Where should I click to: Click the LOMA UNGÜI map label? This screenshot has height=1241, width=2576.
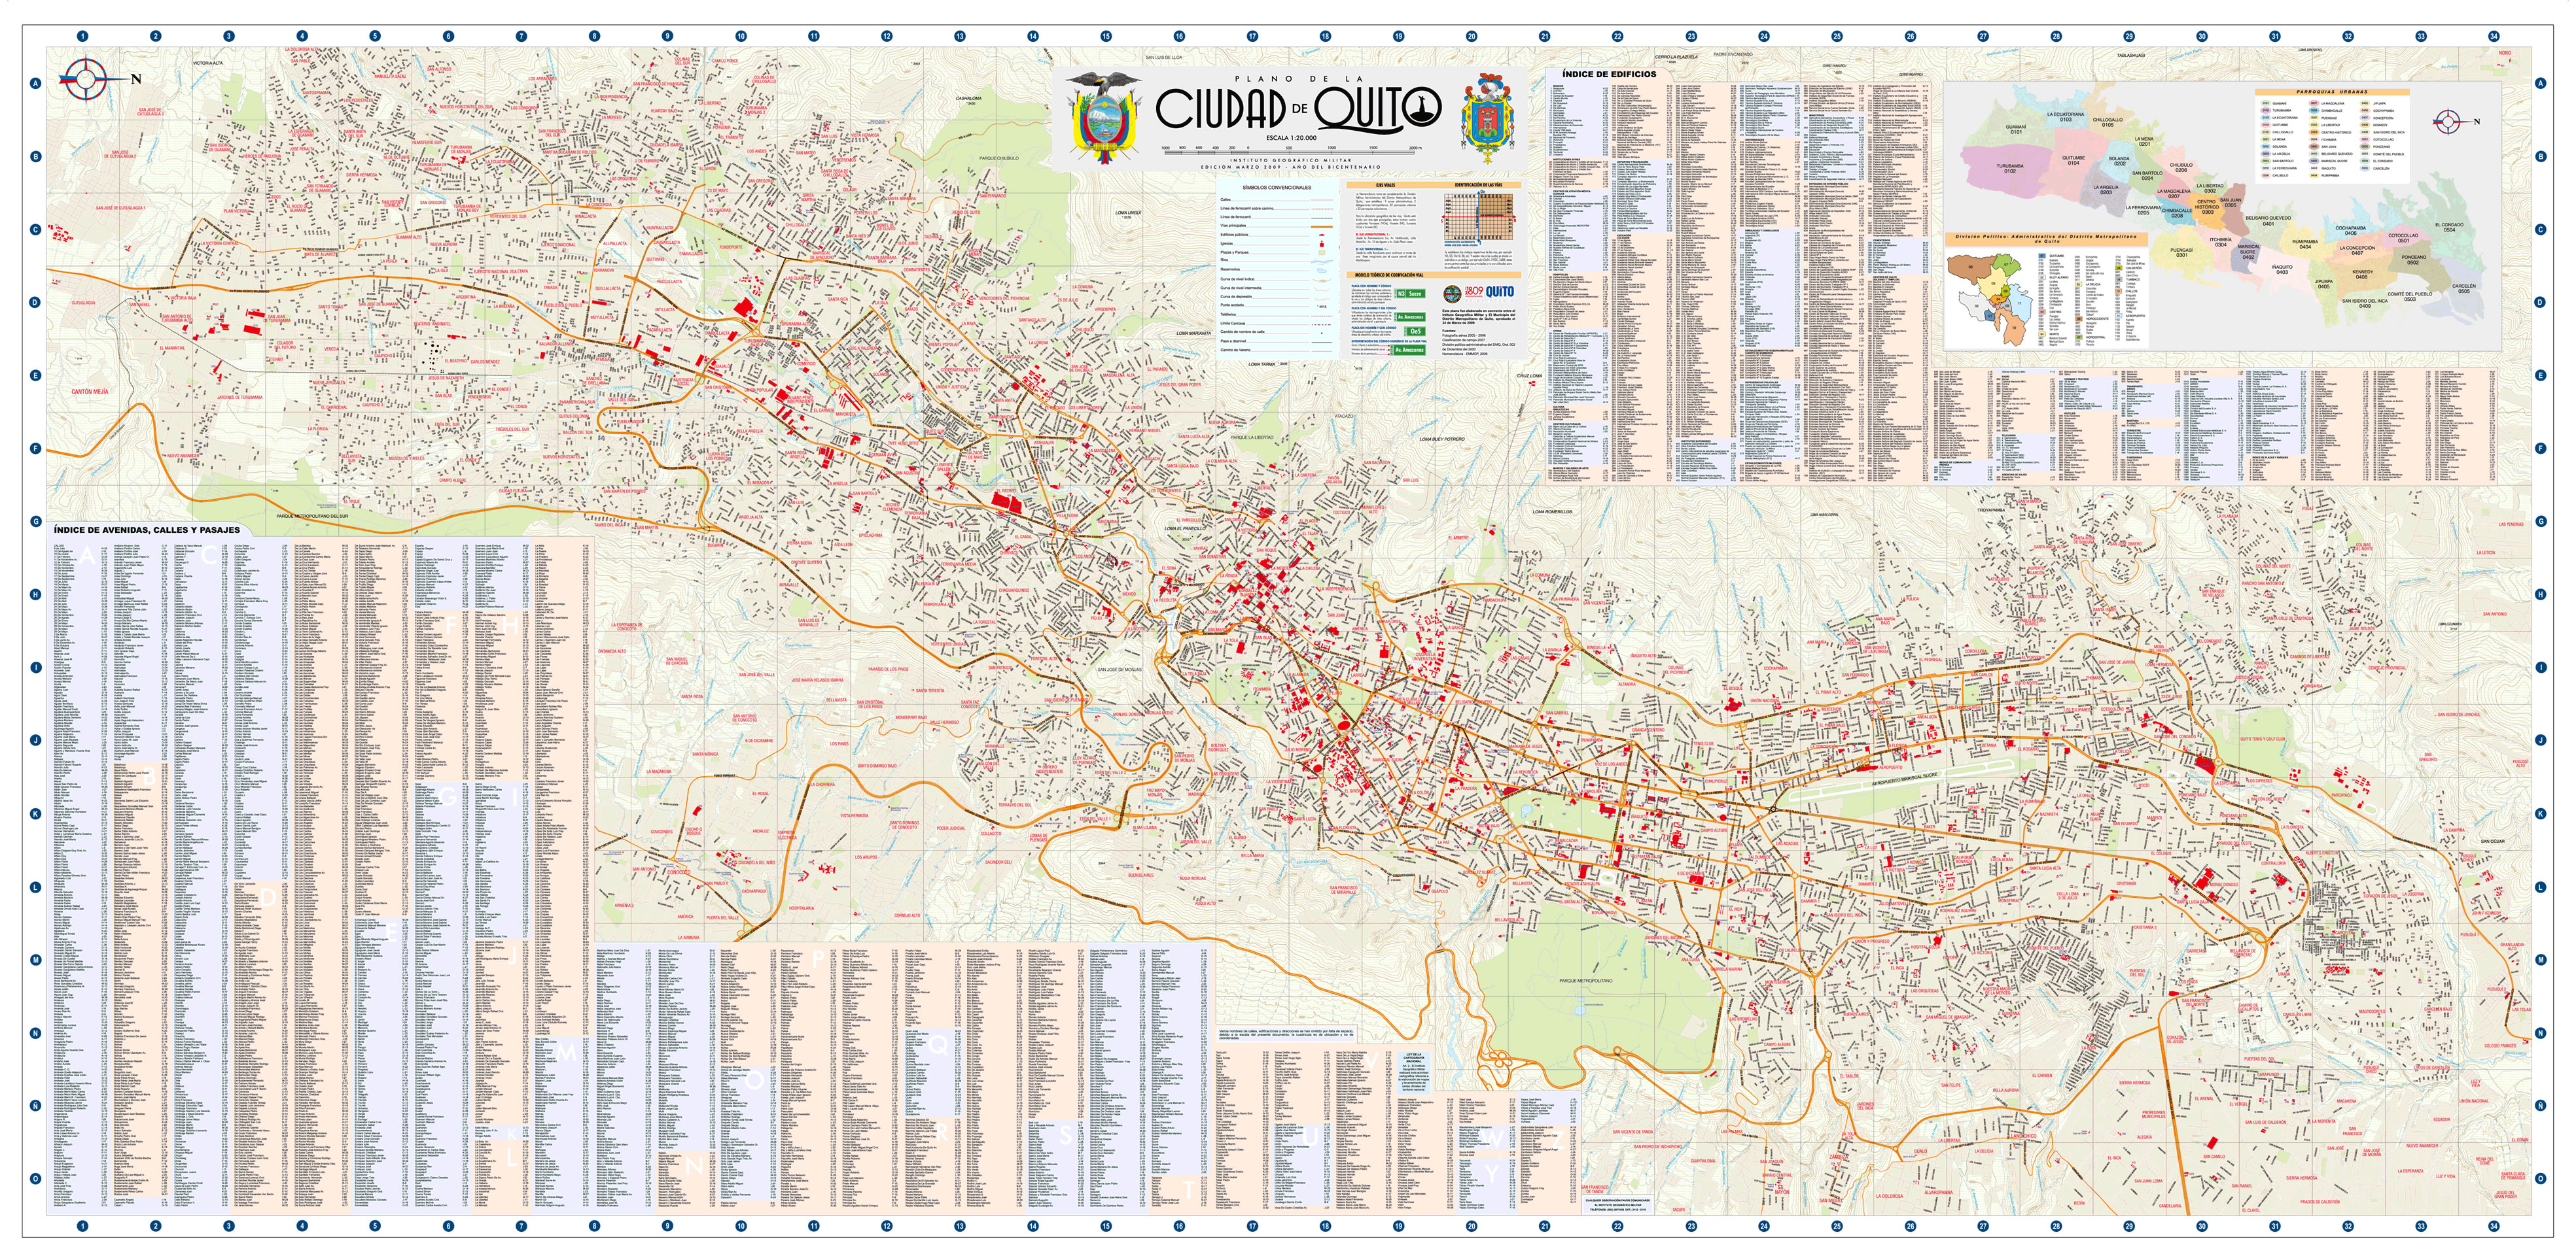coord(1128,212)
